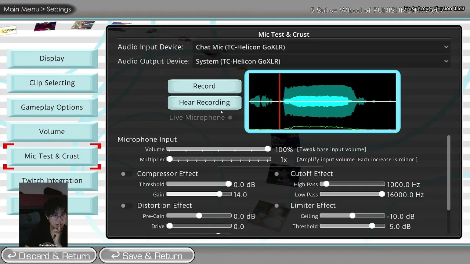Go to the Volume settings tab

[x=52, y=132]
